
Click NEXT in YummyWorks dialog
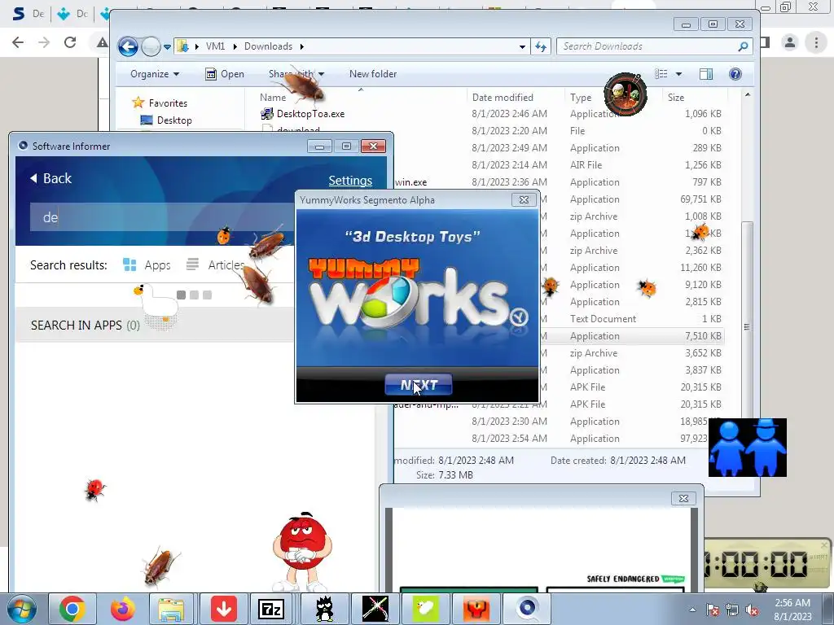pyautogui.click(x=419, y=385)
